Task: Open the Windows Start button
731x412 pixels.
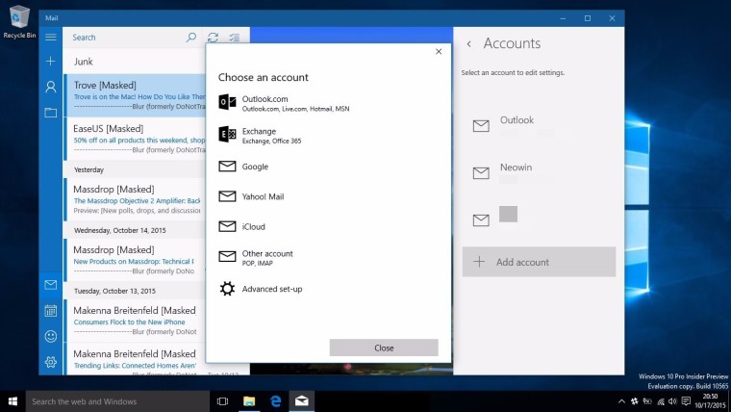Action: 13,401
